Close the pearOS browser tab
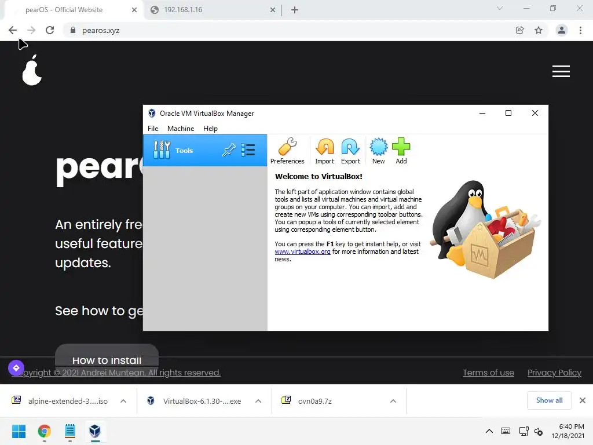The height and width of the screenshot is (445, 593). (x=134, y=10)
